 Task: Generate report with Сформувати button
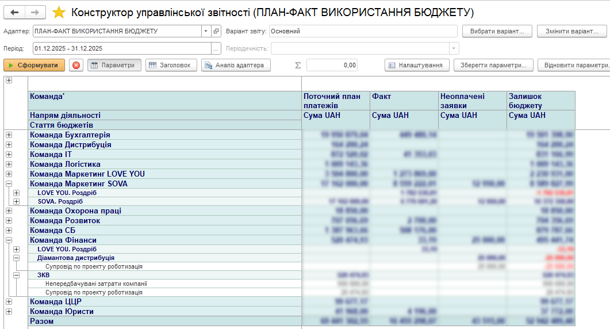pyautogui.click(x=34, y=65)
